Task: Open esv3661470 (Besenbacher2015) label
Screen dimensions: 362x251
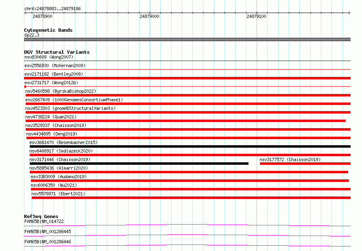Action: (x=63, y=142)
